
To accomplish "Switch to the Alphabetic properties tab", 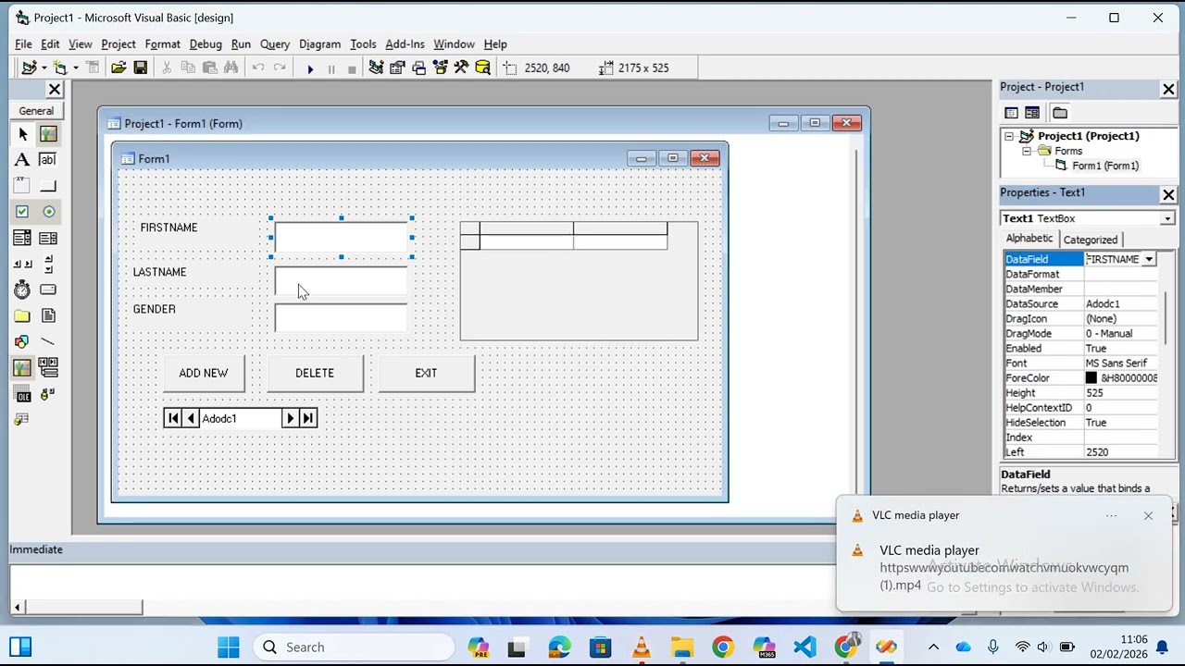I will pyautogui.click(x=1029, y=239).
